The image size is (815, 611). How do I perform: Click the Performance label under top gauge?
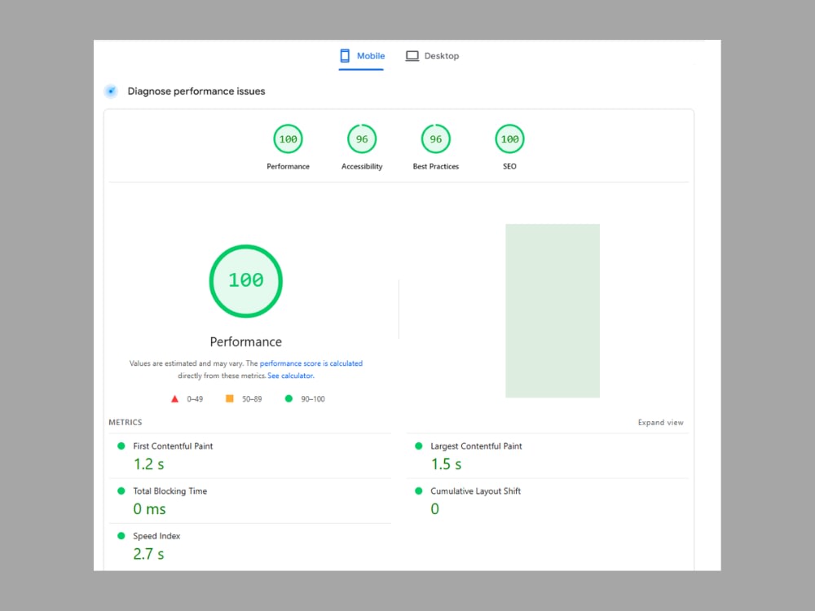[288, 166]
